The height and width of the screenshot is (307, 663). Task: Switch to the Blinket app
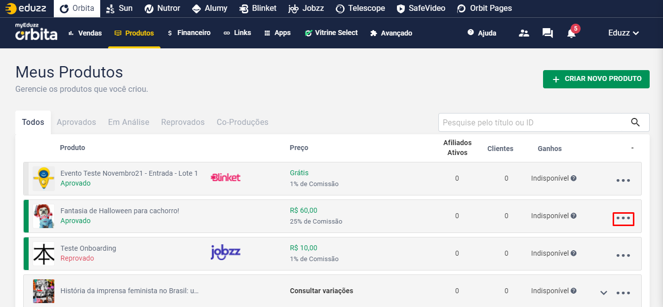pyautogui.click(x=258, y=8)
